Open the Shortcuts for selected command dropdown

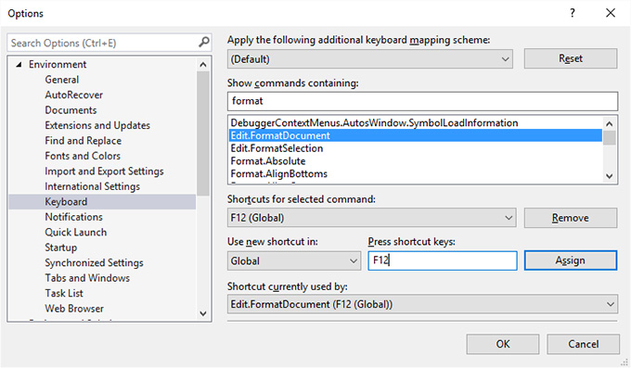coord(371,218)
